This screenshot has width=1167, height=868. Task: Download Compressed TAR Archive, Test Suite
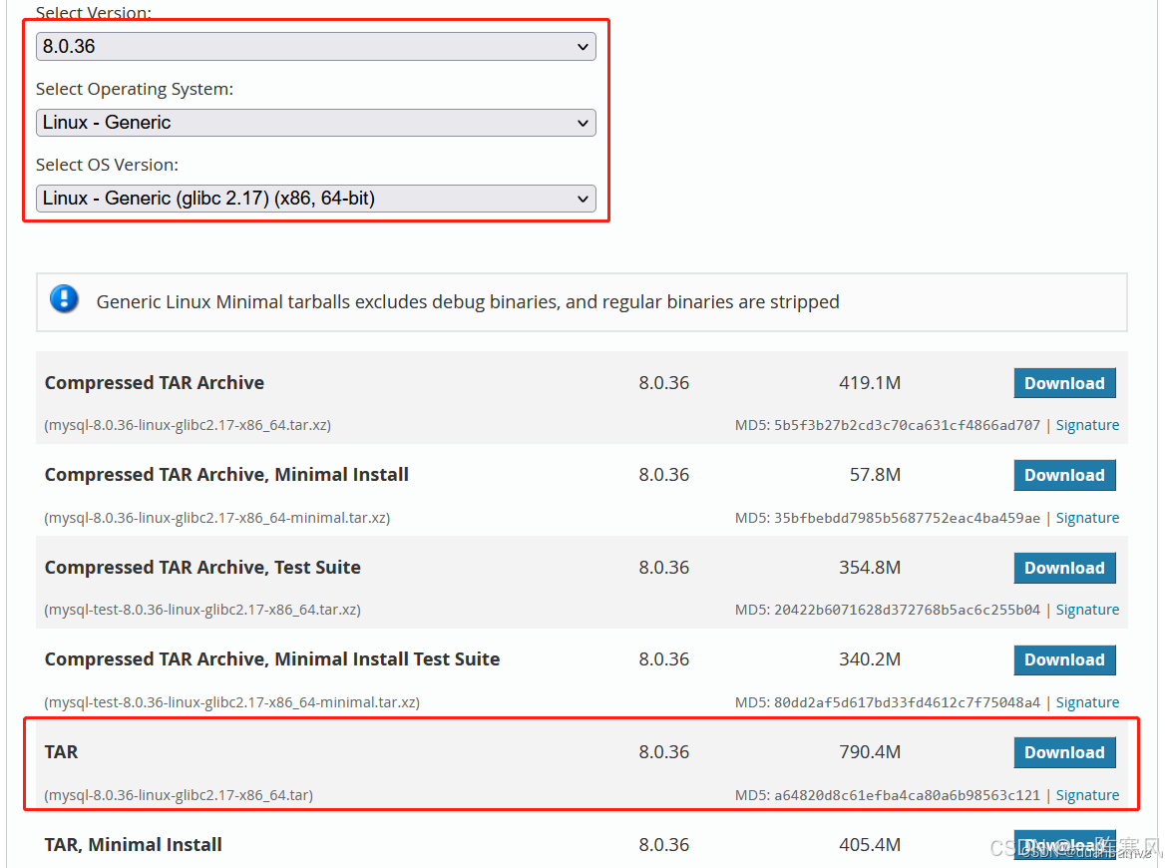click(x=1064, y=568)
